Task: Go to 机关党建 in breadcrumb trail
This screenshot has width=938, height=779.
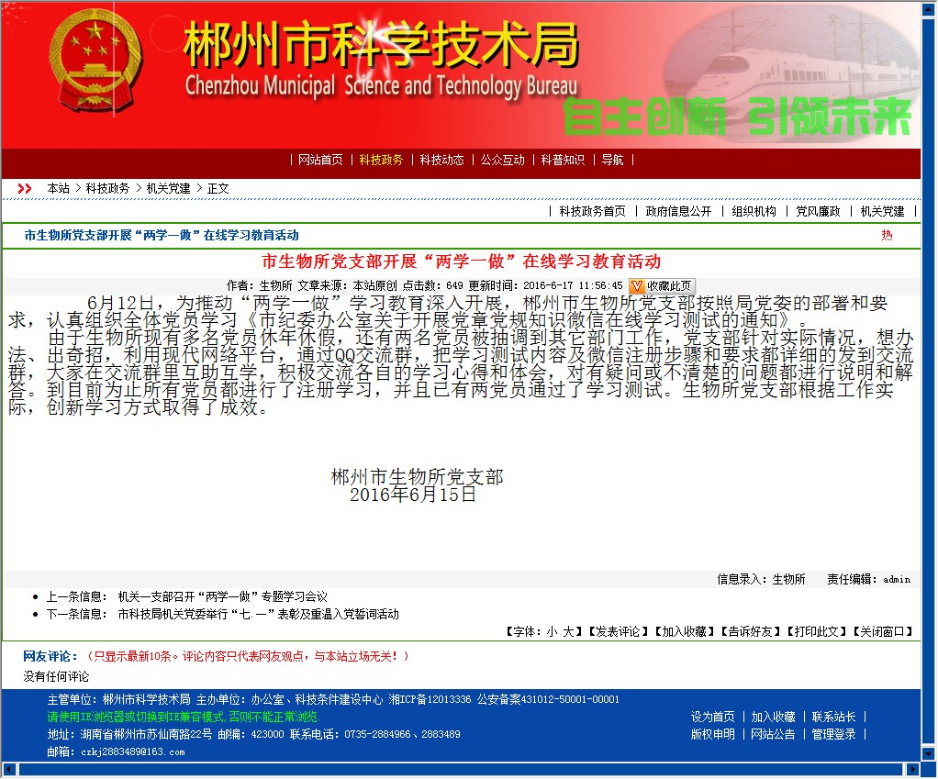Action: (x=168, y=189)
